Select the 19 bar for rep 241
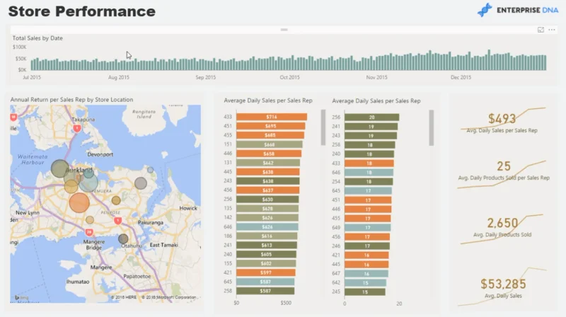This screenshot has height=317, width=566. coord(371,127)
